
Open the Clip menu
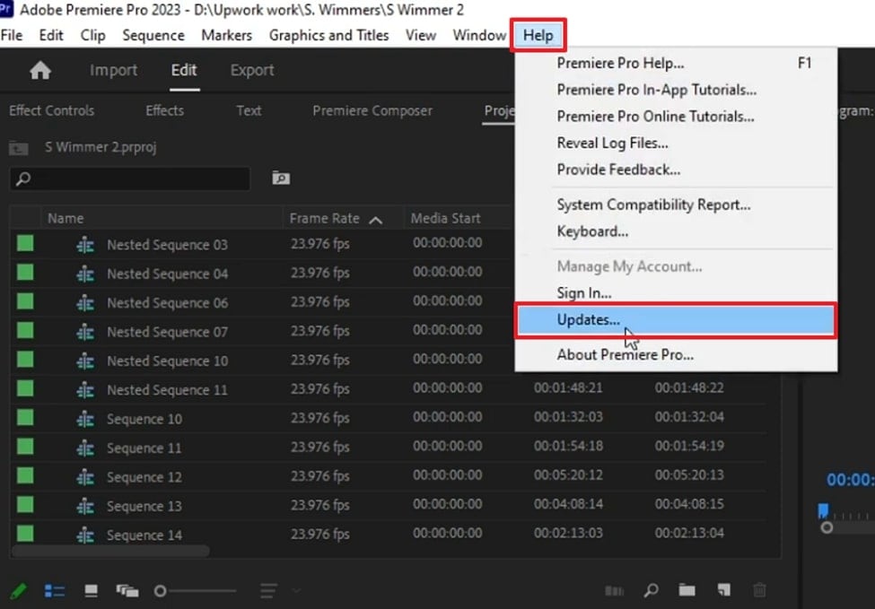click(92, 35)
